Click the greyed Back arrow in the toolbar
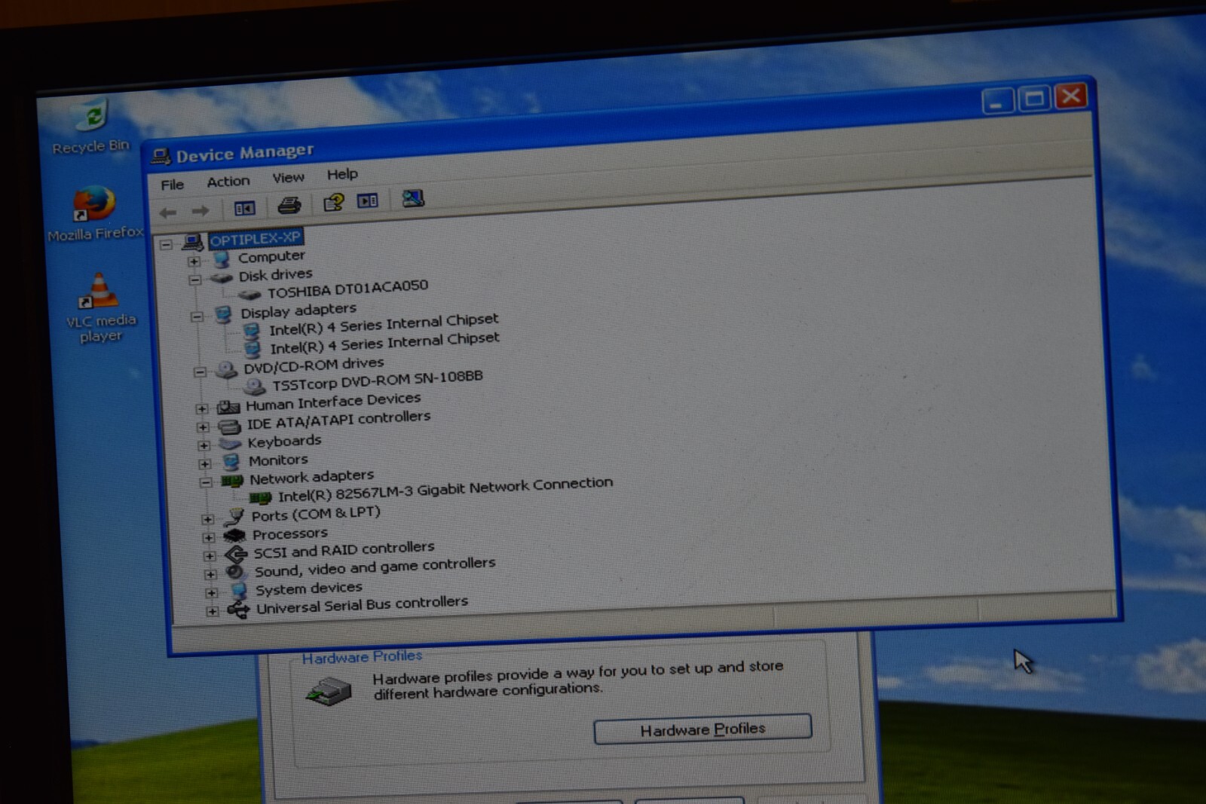Viewport: 1206px width, 804px height. pyautogui.click(x=168, y=212)
